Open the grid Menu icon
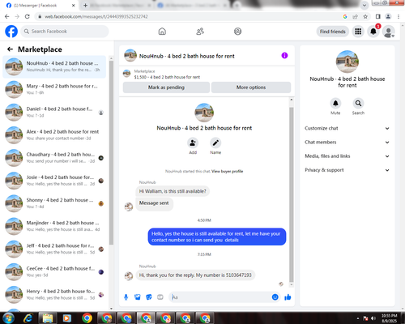Image resolution: width=405 pixels, height=324 pixels. point(358,32)
